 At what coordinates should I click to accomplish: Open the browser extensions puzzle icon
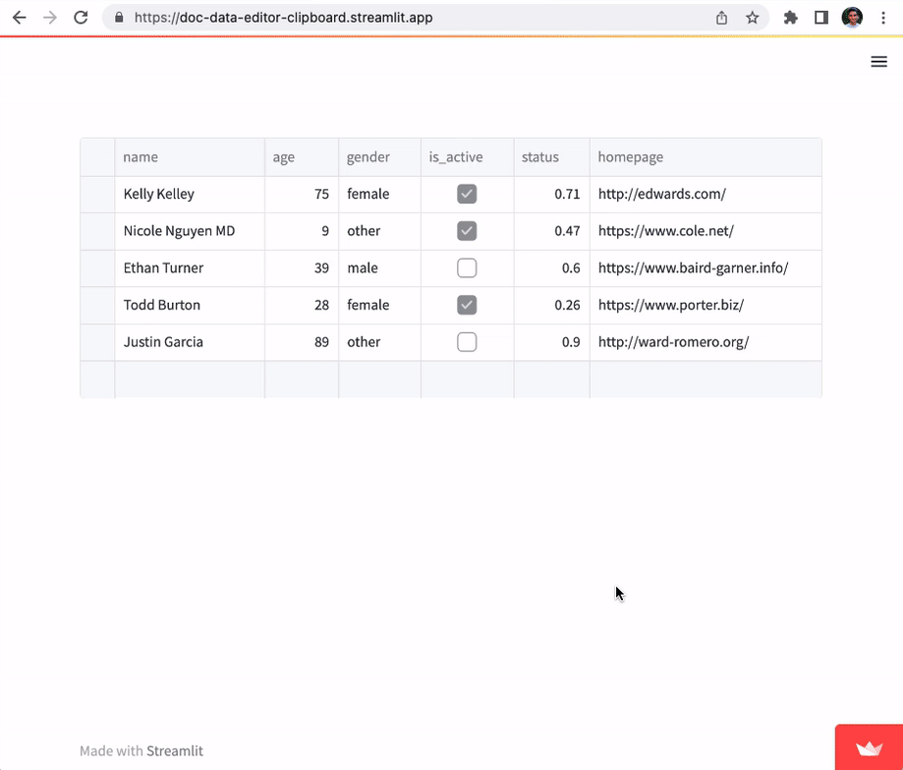coord(790,17)
